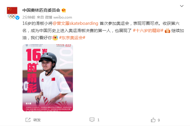Open the post options chevron menu

pos(182,6)
